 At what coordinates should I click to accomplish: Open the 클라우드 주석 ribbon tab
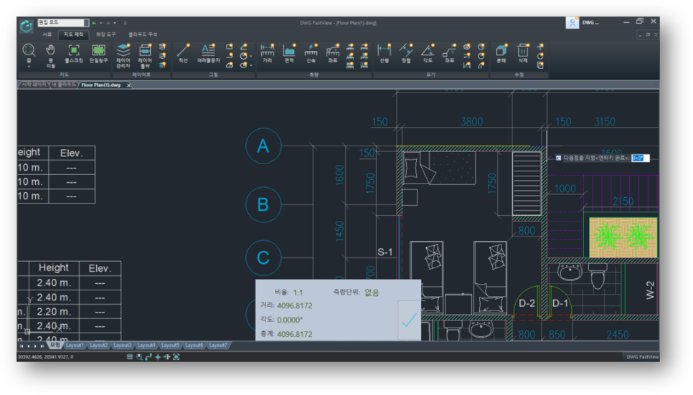pos(142,34)
